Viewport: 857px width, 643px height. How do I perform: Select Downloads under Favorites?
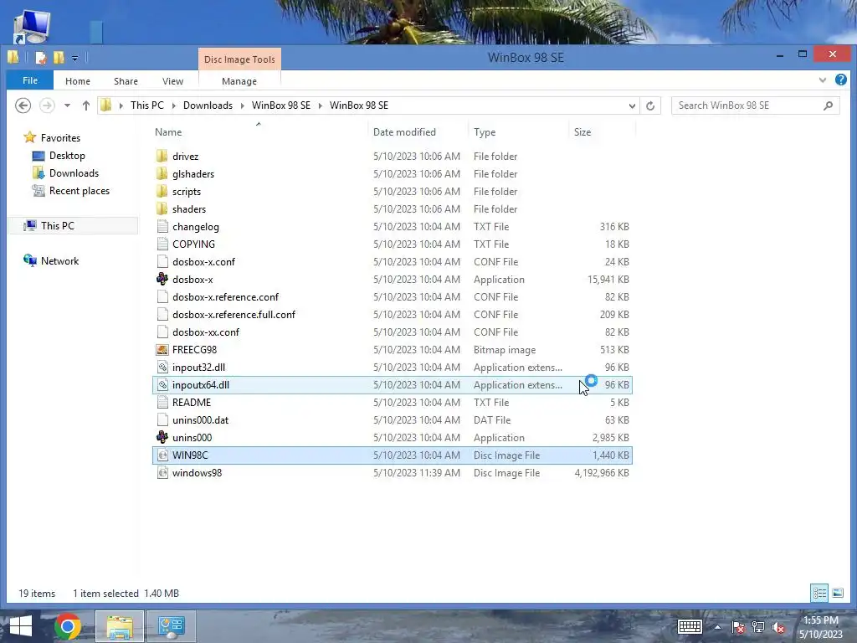(x=74, y=173)
